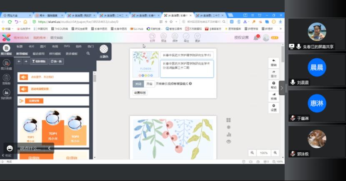
Task: Select the 开启 (on) enhanced mode toggle
Action: 149,84
